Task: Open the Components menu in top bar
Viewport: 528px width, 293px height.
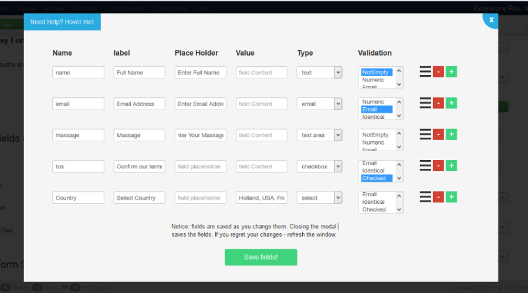Action: click(x=126, y=8)
